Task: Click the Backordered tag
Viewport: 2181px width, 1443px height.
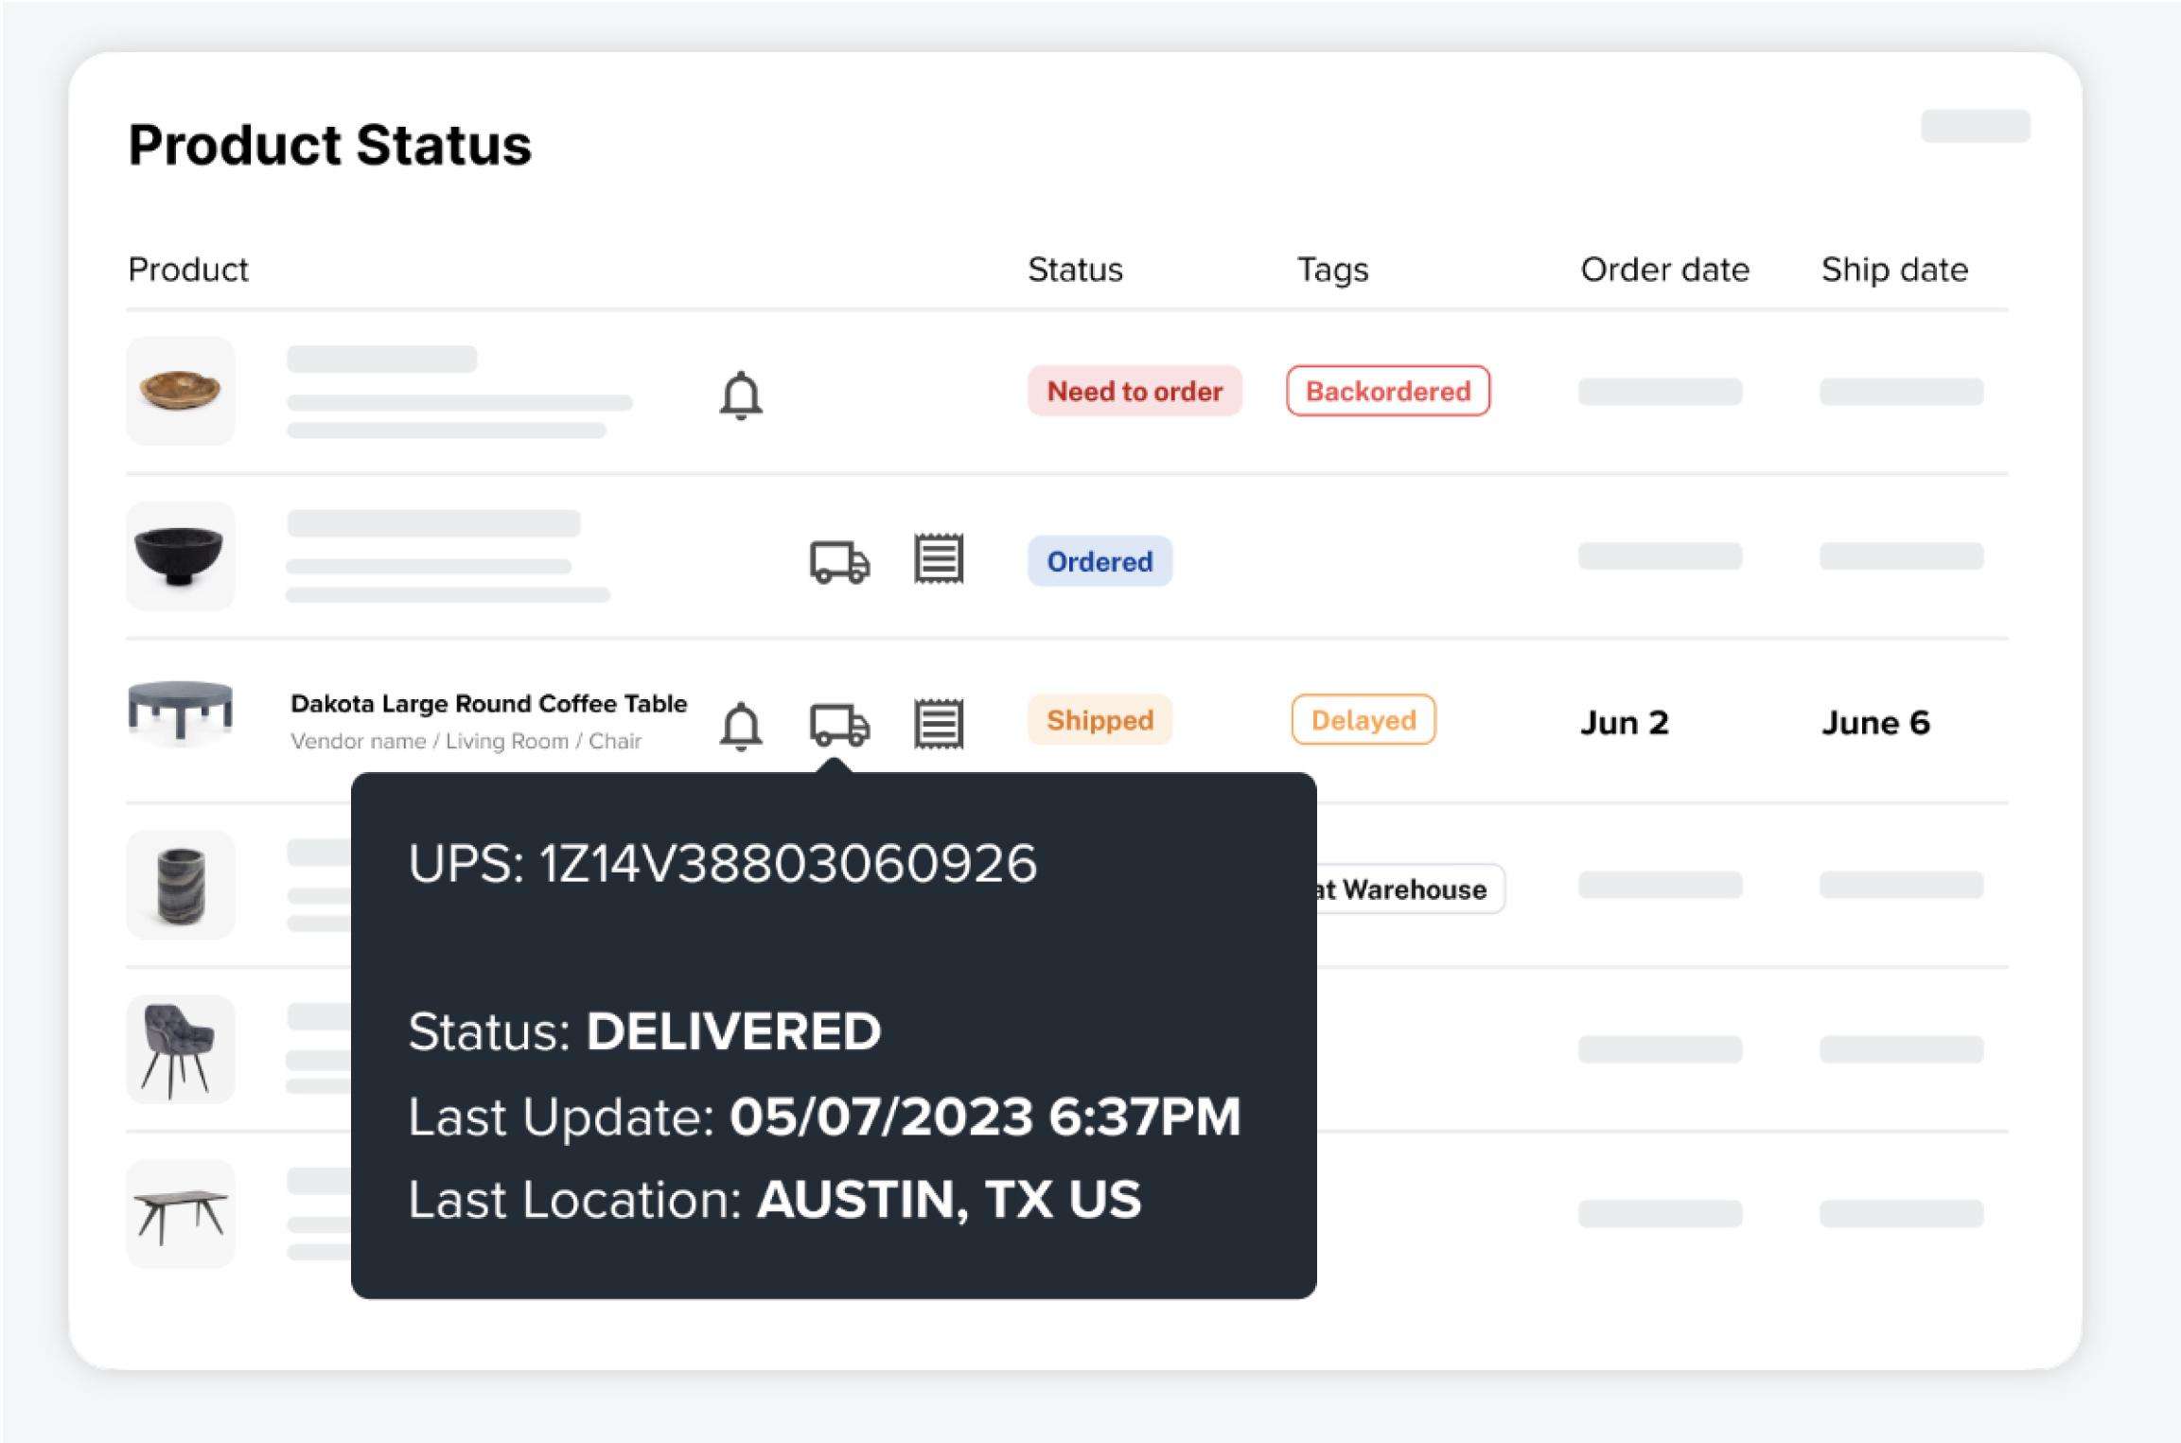Action: (1387, 391)
